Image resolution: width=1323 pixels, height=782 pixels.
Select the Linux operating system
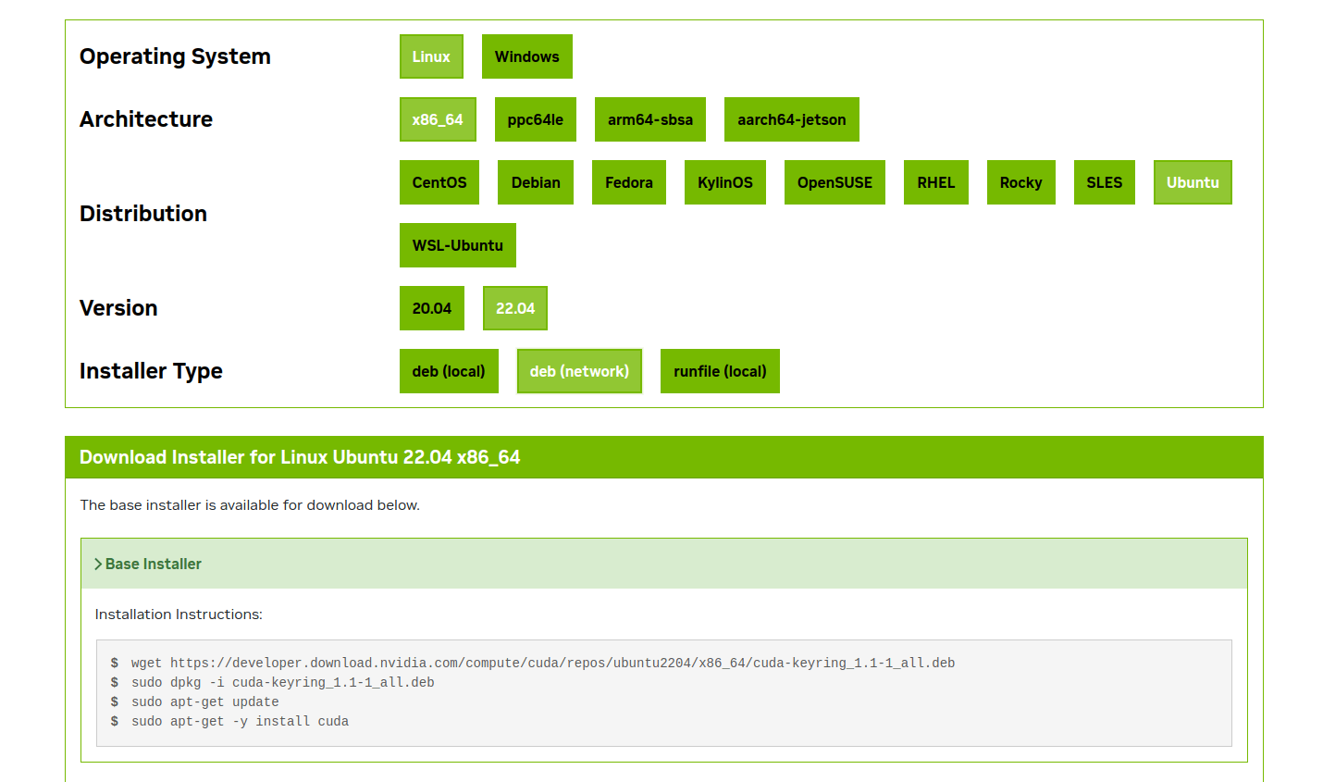click(x=431, y=56)
